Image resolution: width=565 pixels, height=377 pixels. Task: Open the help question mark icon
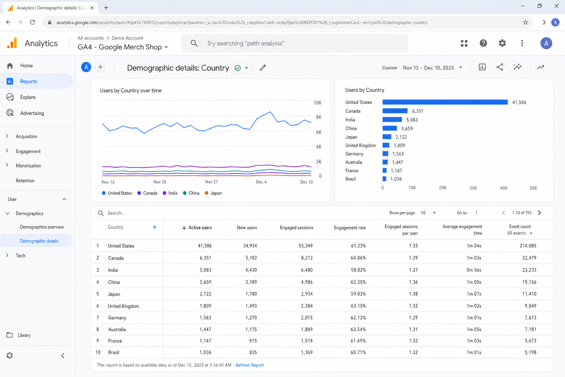[483, 43]
